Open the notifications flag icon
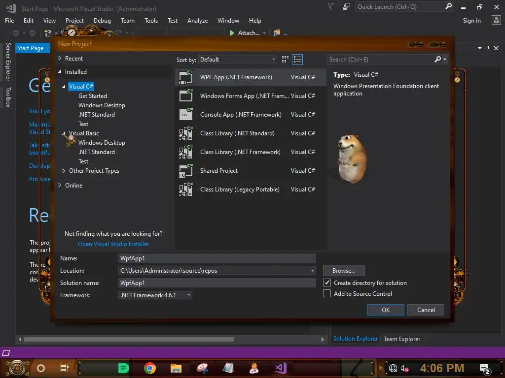 331,6
